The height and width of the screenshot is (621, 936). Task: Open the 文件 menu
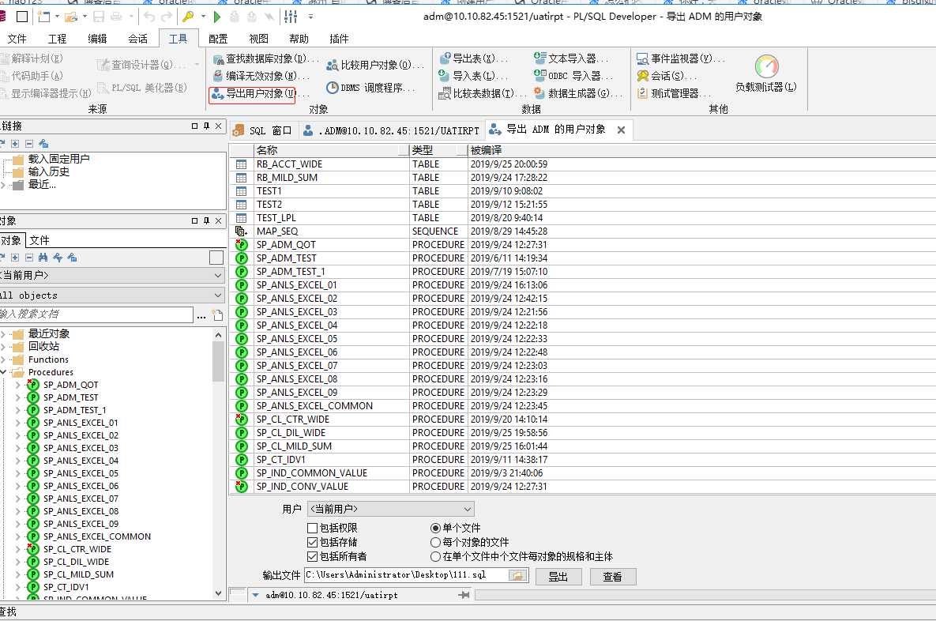click(17, 39)
